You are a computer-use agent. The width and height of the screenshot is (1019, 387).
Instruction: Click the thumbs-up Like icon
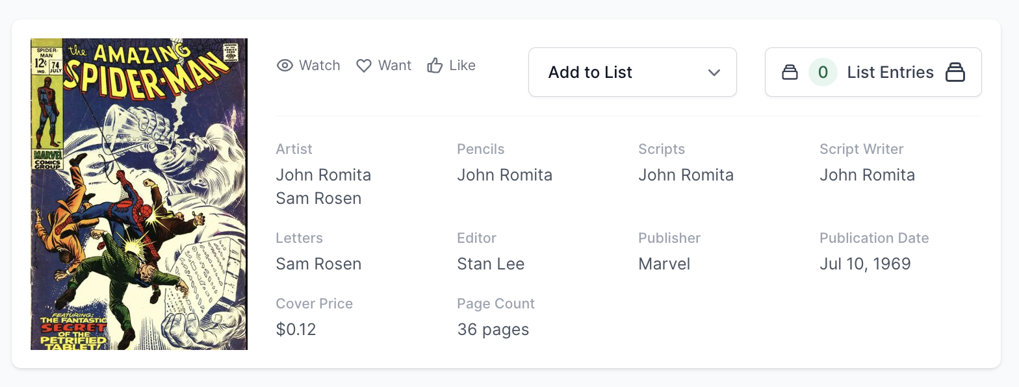435,66
